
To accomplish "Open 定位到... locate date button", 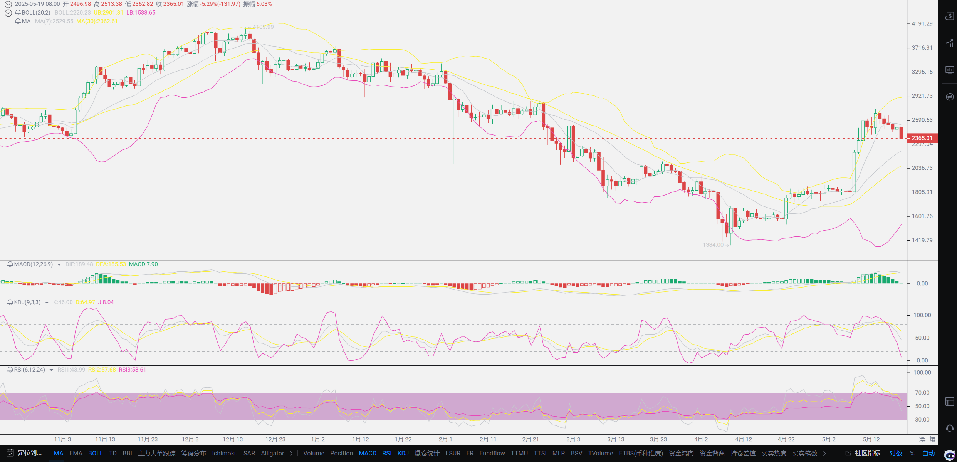I will 30,453.
